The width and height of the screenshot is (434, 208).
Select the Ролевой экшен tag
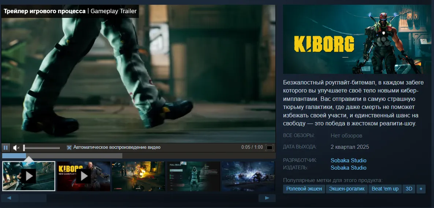point(304,189)
